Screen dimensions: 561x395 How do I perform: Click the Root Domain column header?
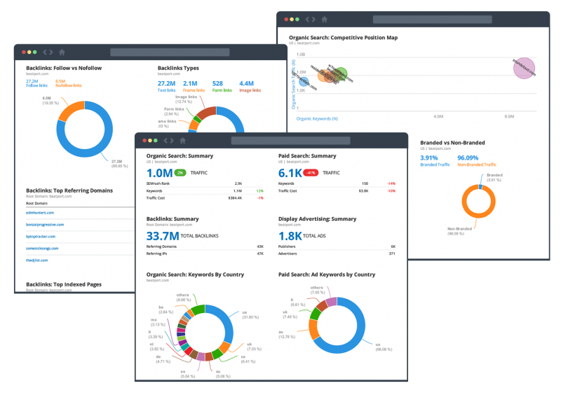pos(36,203)
